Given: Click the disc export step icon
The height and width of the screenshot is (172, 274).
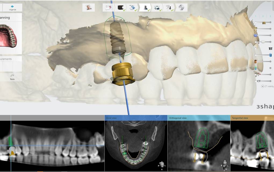Looking at the screenshot, I should coord(182,8).
